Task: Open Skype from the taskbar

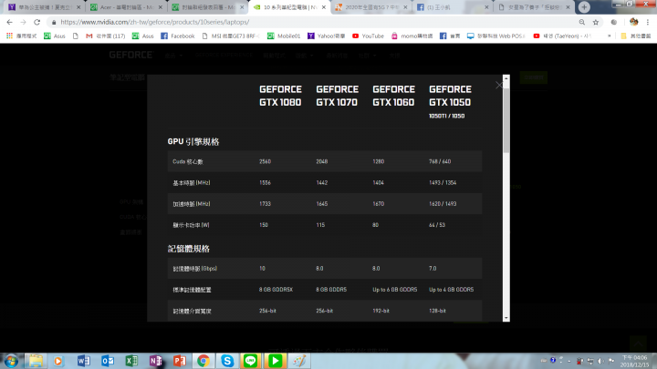Action: pos(227,361)
